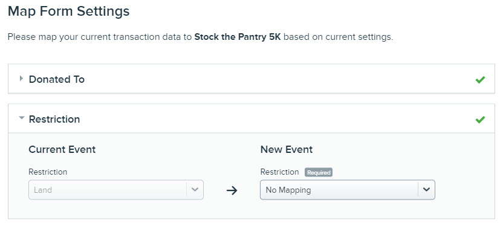The image size is (503, 226).
Task: Open the New Event Restriction combo box
Action: click(x=348, y=190)
